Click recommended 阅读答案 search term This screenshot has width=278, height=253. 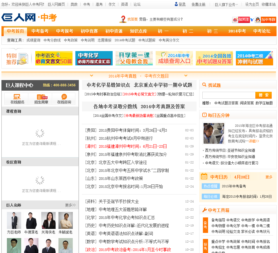coord(247,103)
